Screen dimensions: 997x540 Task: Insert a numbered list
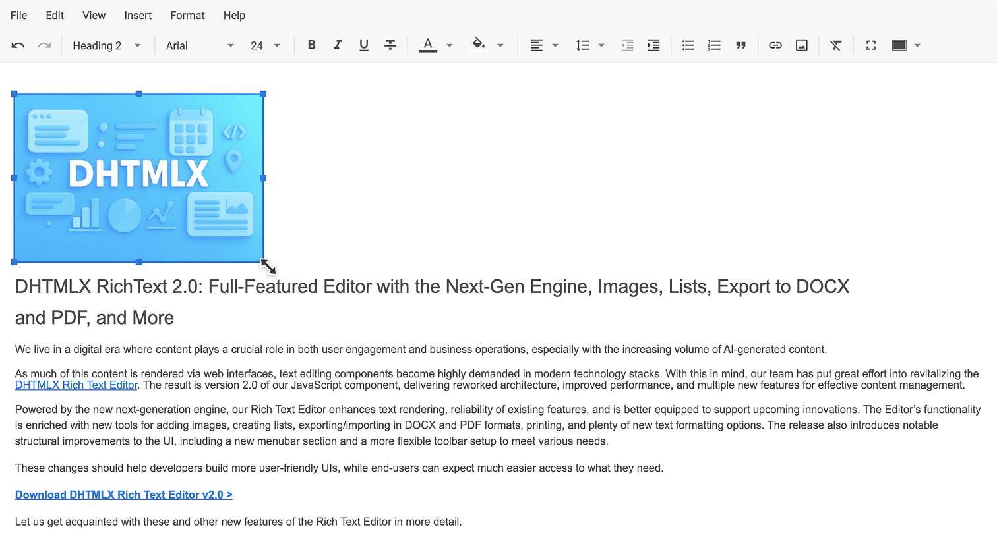(714, 45)
